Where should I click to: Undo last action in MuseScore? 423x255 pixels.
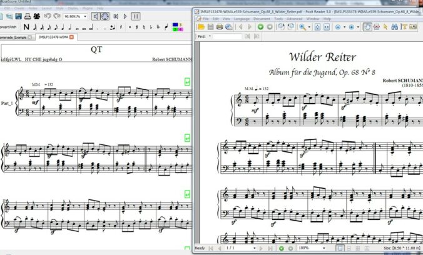click(x=48, y=16)
